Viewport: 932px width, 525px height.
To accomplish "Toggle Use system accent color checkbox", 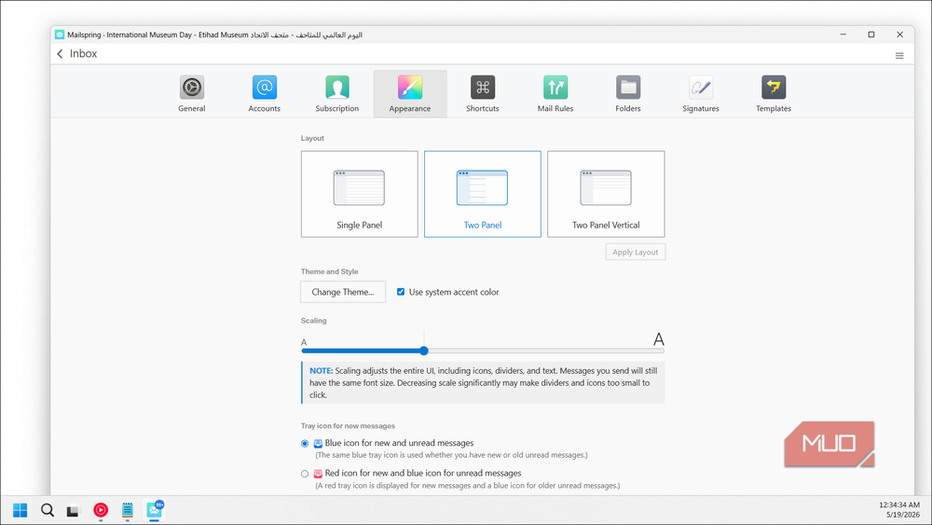I will coord(401,292).
